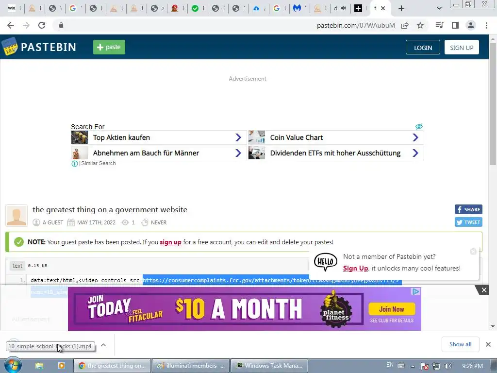Screen dimensions: 497x373
Task: Click the 'sign up' link in the note
Action: click(170, 242)
